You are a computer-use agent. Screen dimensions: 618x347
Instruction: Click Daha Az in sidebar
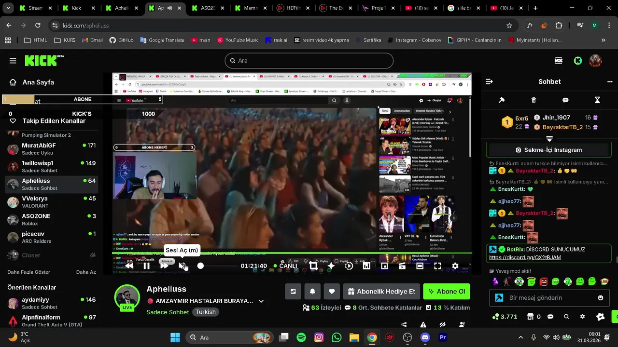pyautogui.click(x=86, y=272)
